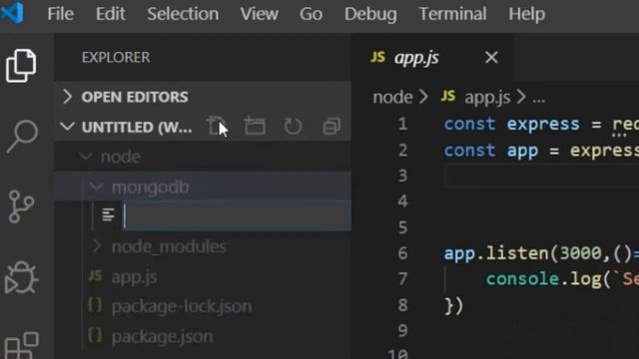Open the Terminal menu
The height and width of the screenshot is (359, 639).
pos(452,14)
